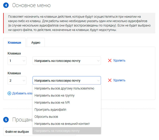This screenshot has width=159, height=140.
Task: Open the Аудио tab
Action: pos(36,43)
